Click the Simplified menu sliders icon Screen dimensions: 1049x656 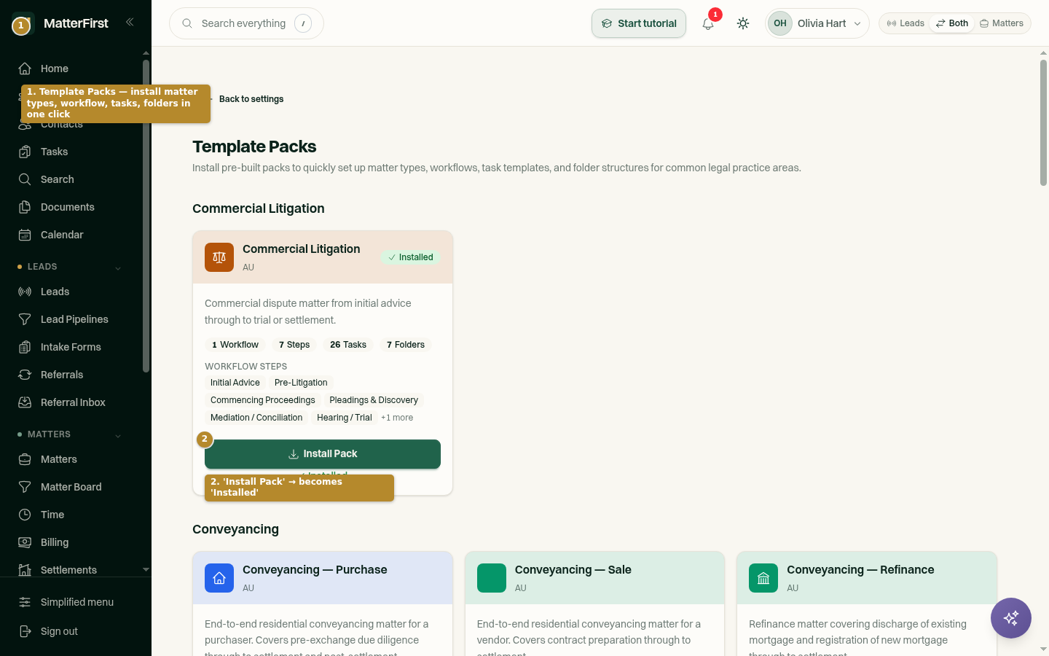click(25, 602)
